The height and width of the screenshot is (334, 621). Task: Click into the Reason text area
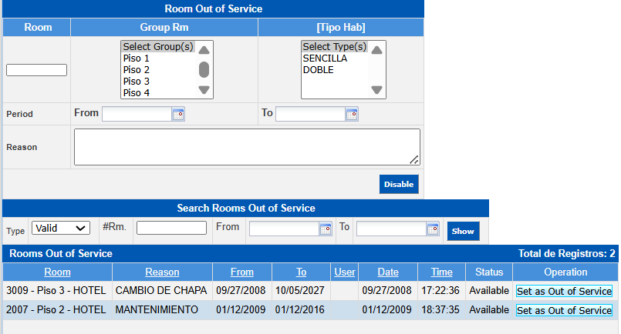pyautogui.click(x=247, y=146)
